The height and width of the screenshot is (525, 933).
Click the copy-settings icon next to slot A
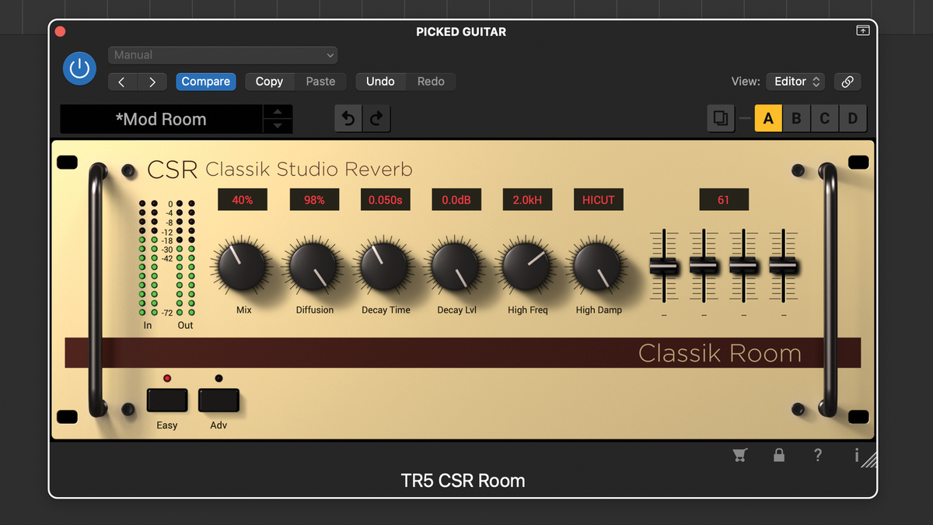[720, 118]
